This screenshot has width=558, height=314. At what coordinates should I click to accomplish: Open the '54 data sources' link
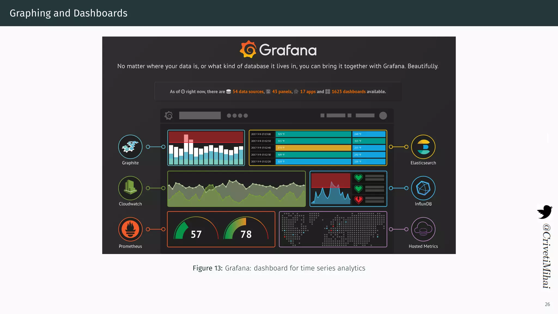(x=248, y=92)
